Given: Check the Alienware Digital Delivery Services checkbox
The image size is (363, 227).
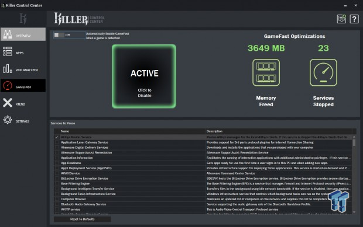Looking at the screenshot, I should [x=57, y=148].
